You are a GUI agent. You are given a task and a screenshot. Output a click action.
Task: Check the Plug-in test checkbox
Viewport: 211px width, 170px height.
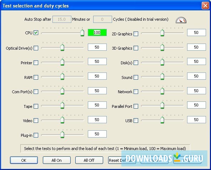pyautogui.click(x=36, y=135)
